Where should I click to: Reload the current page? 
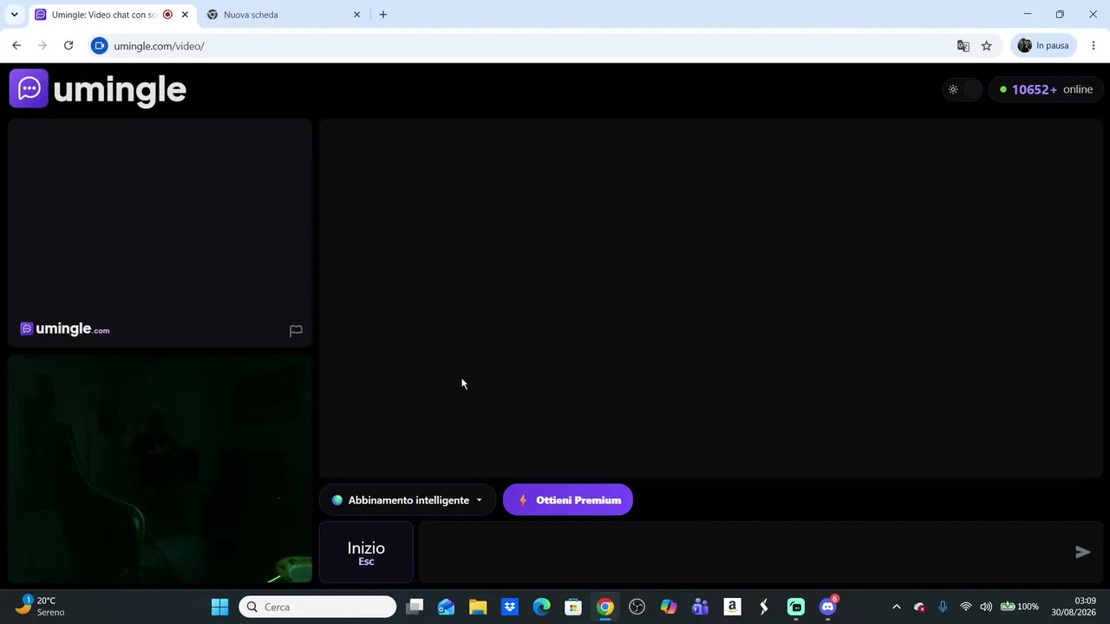(69, 46)
